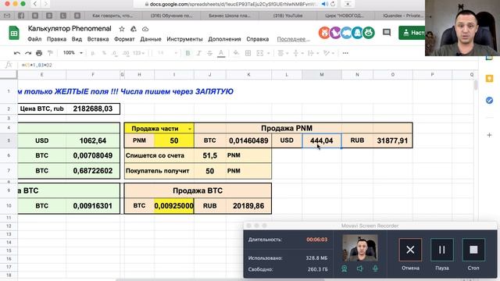The height and width of the screenshot is (281, 500).
Task: Toggle webcam in Movavi recorder
Action: click(x=345, y=269)
